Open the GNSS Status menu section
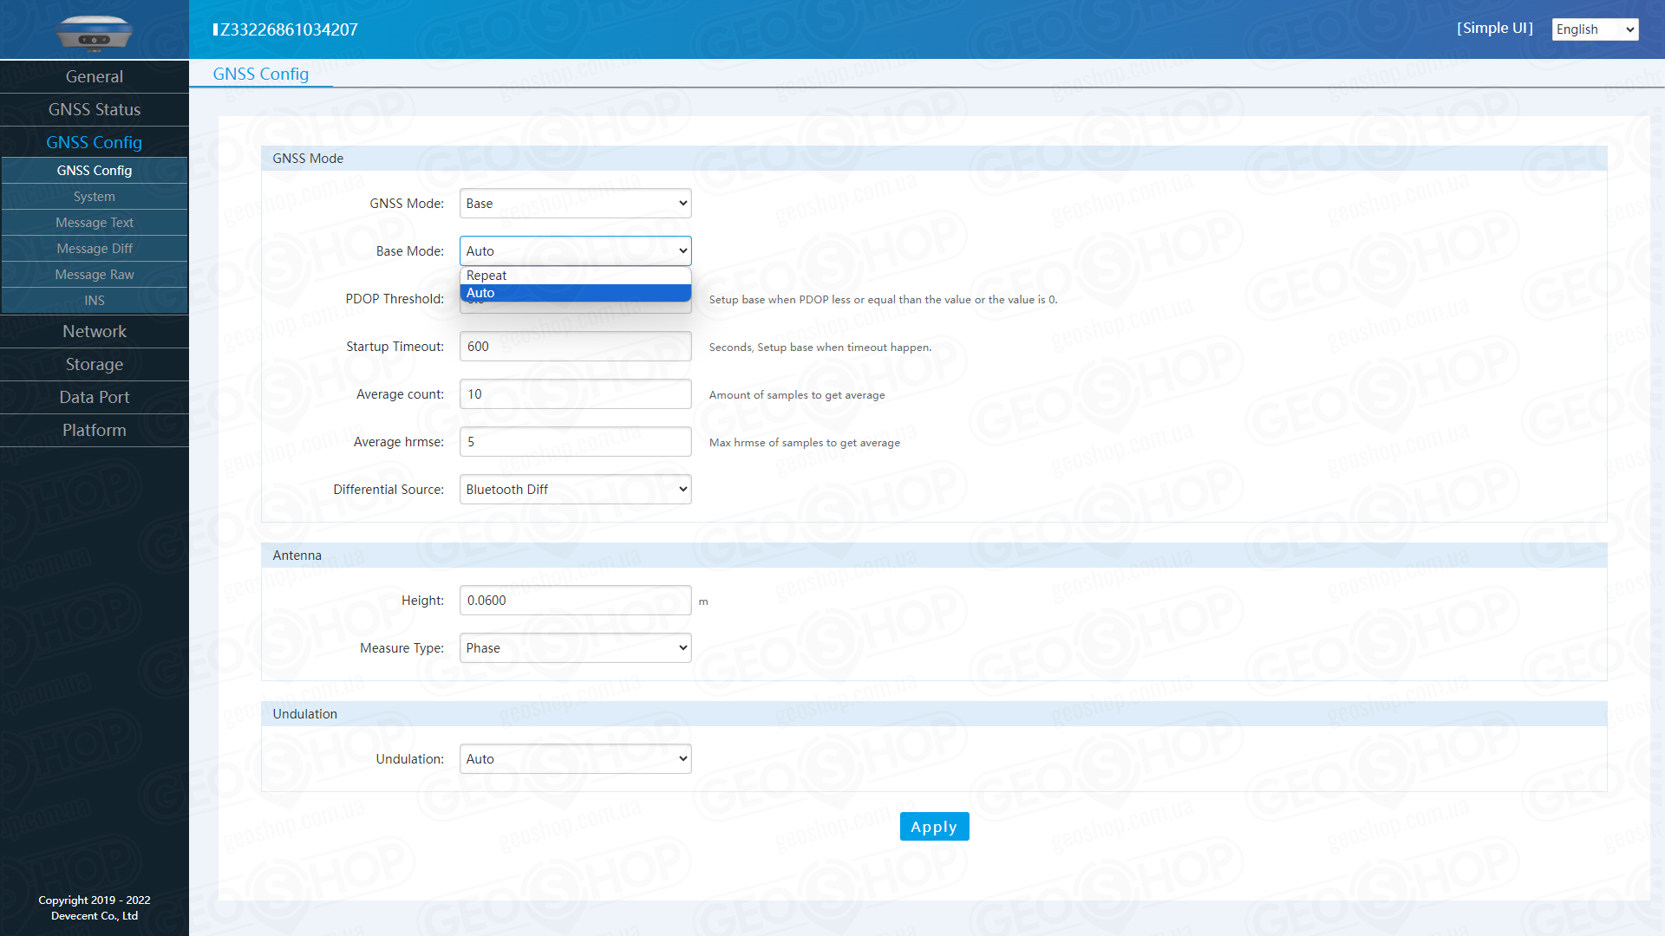The image size is (1665, 936). [94, 110]
